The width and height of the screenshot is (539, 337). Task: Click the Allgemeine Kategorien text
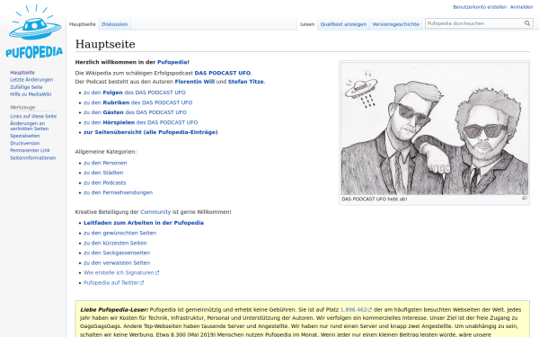pos(106,152)
